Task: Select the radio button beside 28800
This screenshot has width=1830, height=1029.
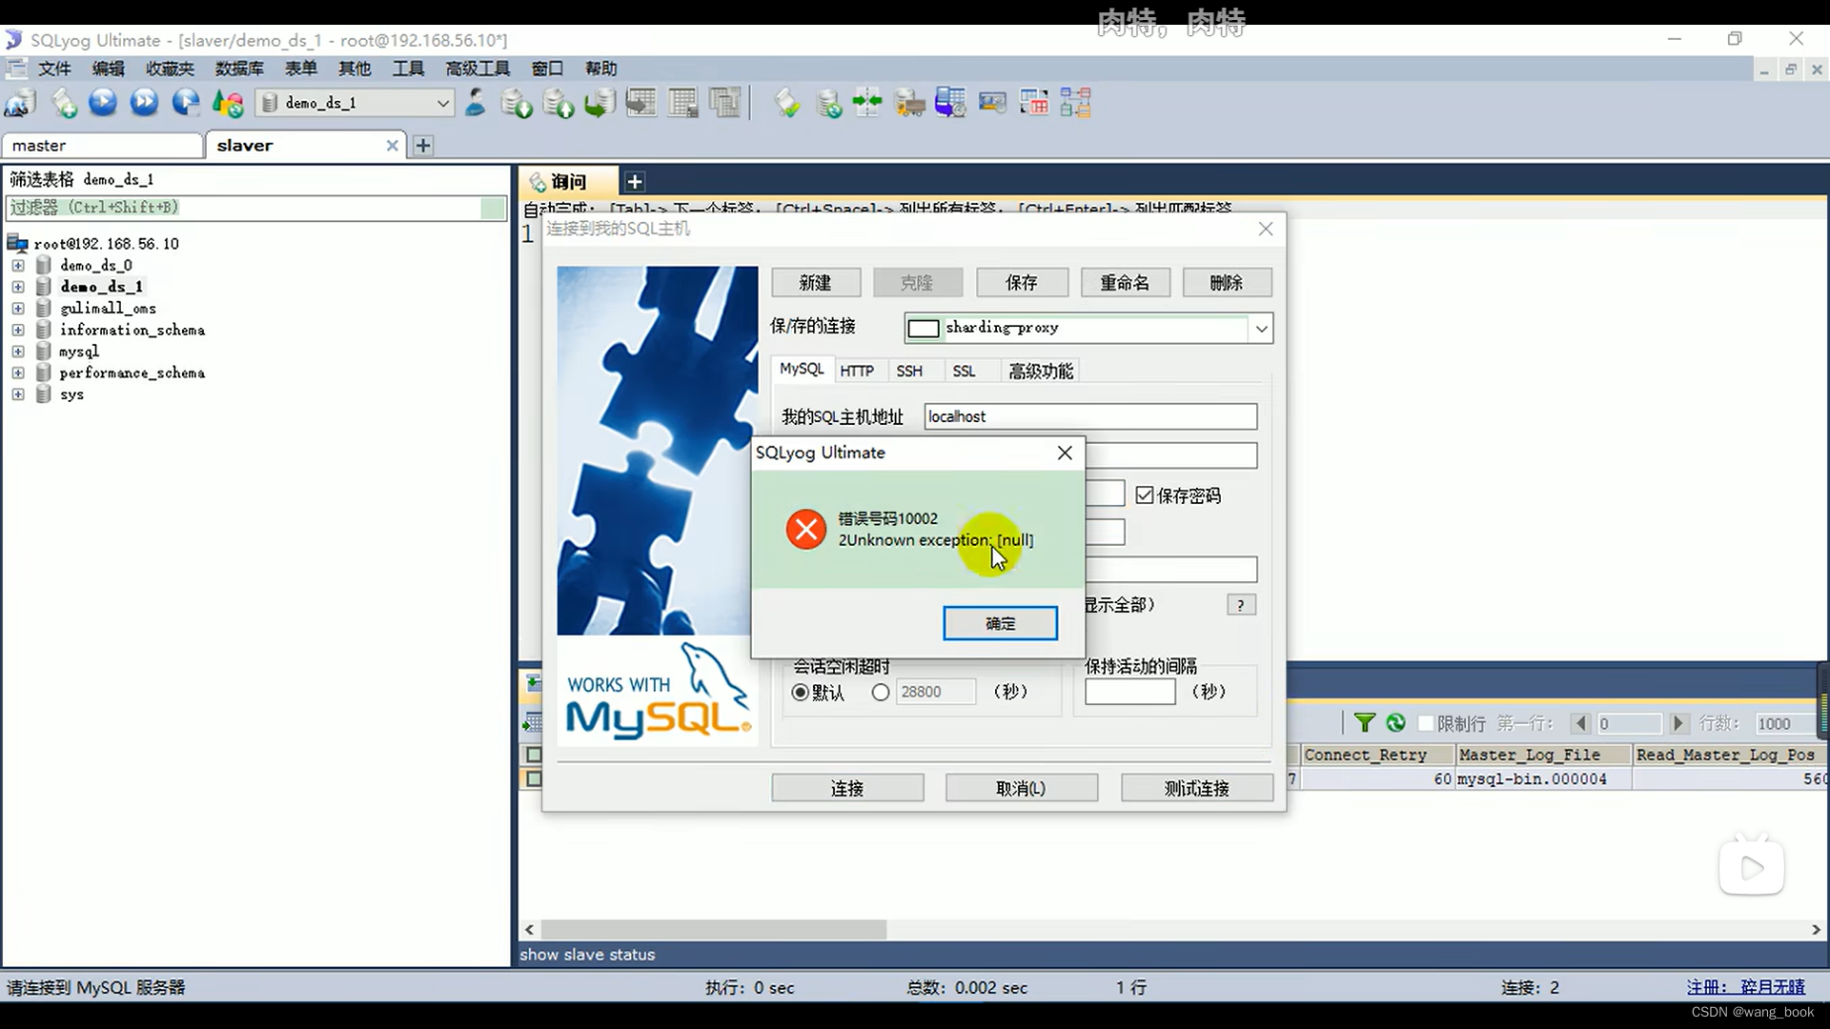Action: (x=881, y=693)
